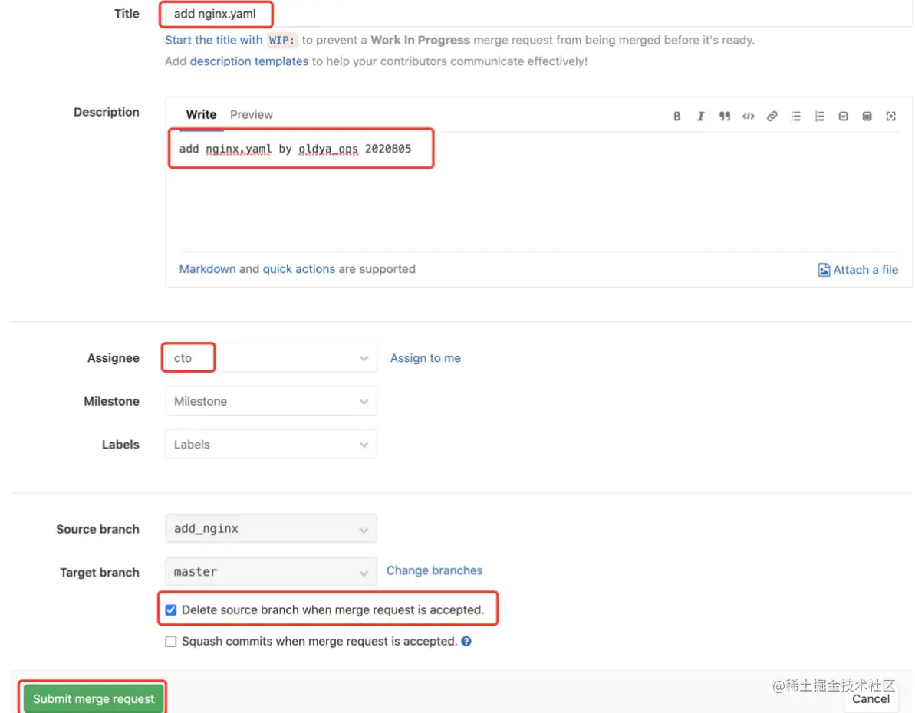Image resolution: width=915 pixels, height=713 pixels.
Task: Add a task list checkbox item
Action: (843, 116)
